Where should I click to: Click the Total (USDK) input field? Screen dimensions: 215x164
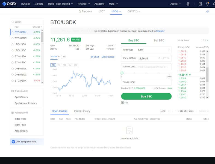click(146, 82)
